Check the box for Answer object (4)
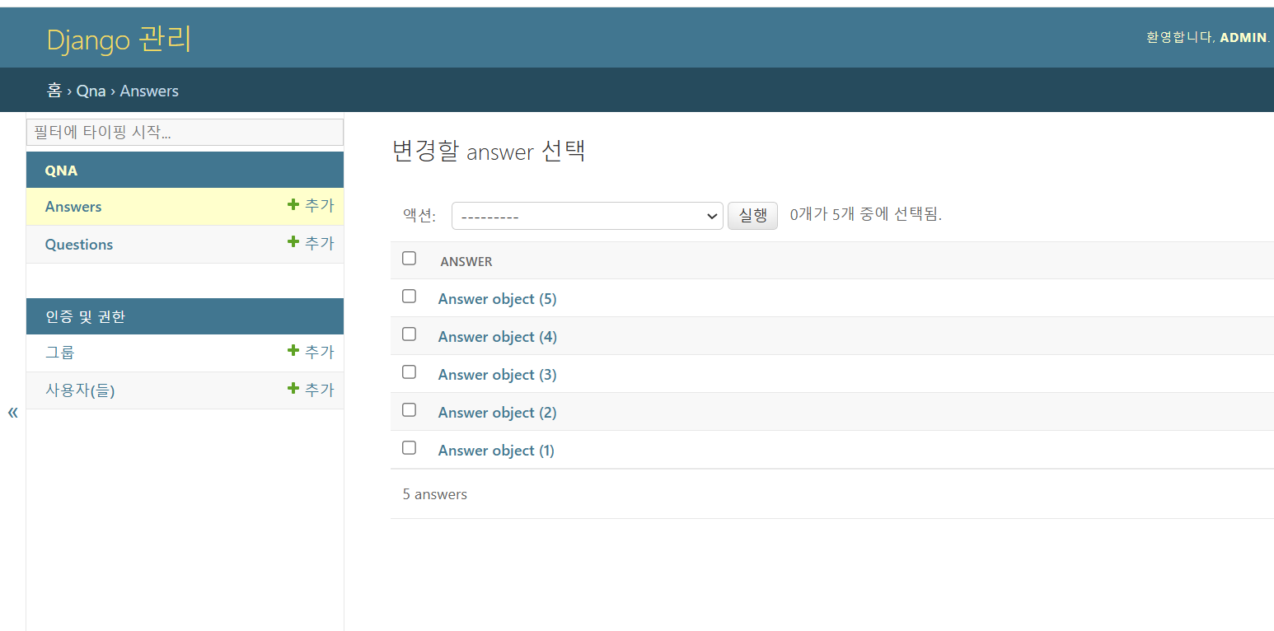This screenshot has height=631, width=1274. (x=409, y=334)
